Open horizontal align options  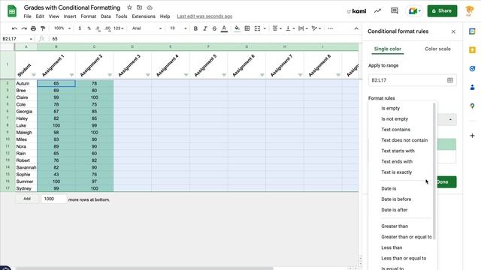(x=277, y=28)
